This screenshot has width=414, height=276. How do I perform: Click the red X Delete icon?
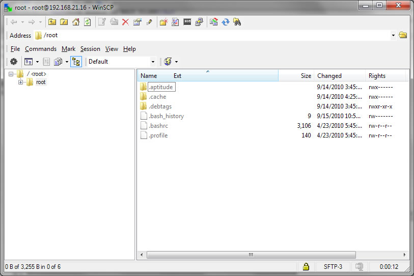[126, 22]
